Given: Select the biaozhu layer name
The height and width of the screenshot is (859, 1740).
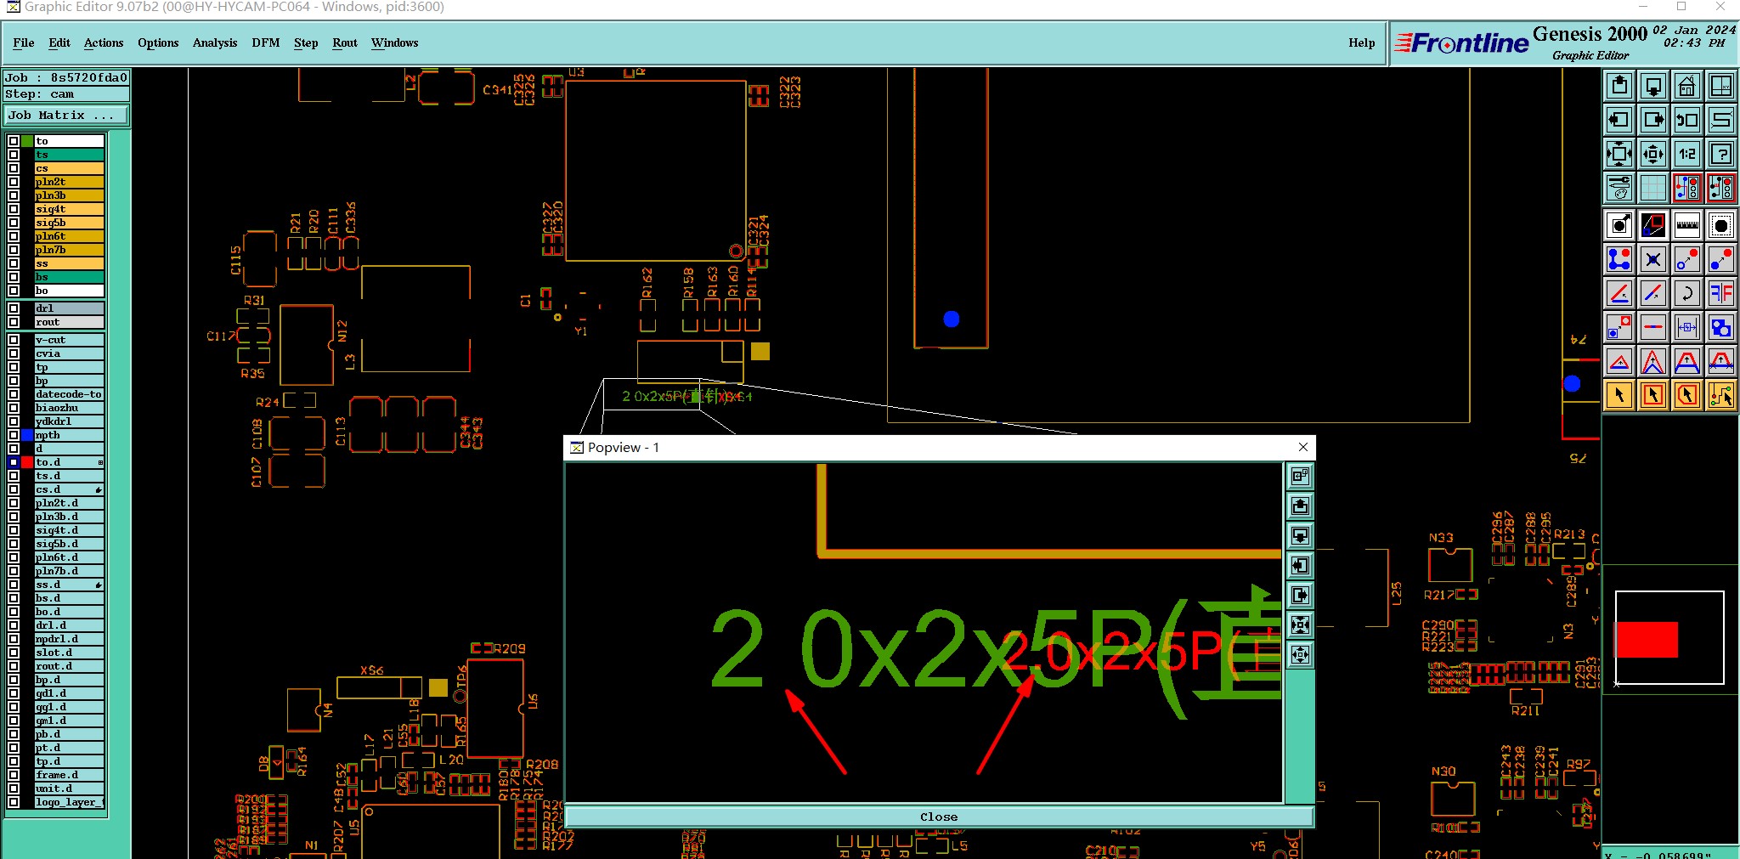Looking at the screenshot, I should click(x=69, y=408).
